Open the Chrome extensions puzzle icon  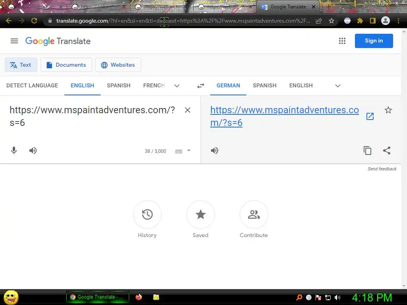click(360, 21)
